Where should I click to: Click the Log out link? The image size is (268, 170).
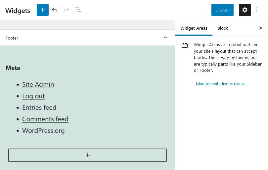point(33,96)
